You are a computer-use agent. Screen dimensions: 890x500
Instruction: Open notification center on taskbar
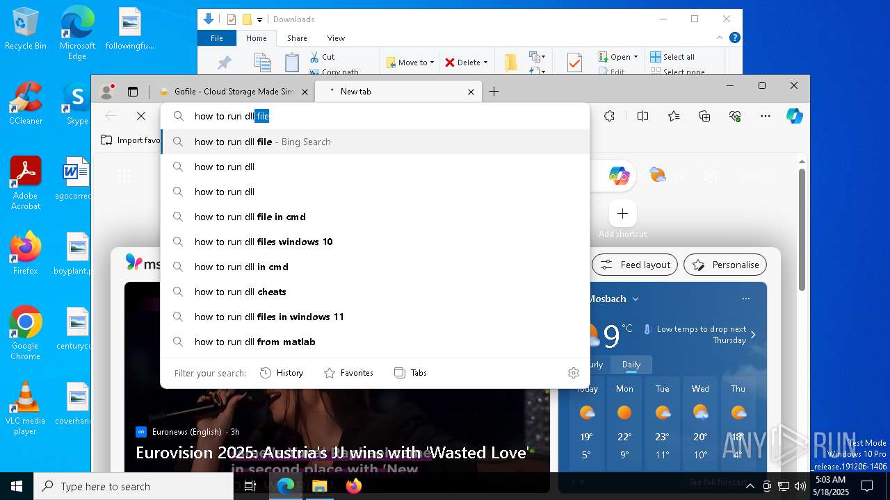pos(868,486)
